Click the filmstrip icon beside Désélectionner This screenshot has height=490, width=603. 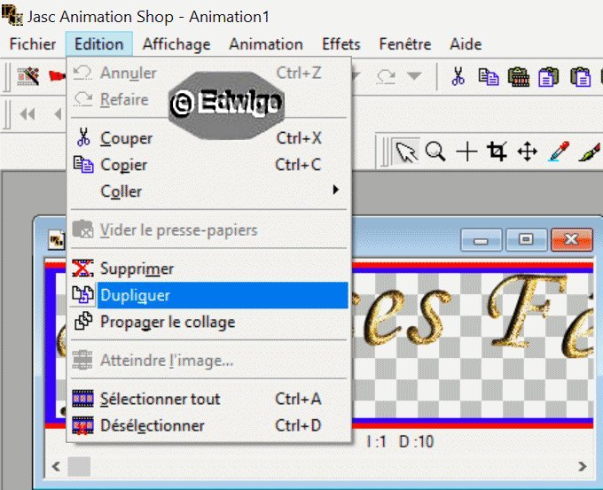click(x=82, y=425)
